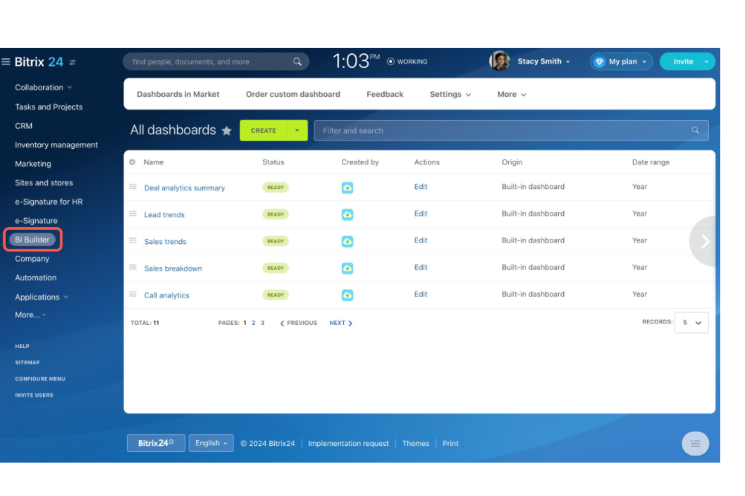Viewport: 745px width, 496px height.
Task: Open the My plan dropdown
Action: tap(622, 61)
